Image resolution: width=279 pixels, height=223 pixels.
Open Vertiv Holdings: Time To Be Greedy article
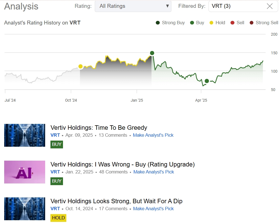pyautogui.click(x=99, y=128)
